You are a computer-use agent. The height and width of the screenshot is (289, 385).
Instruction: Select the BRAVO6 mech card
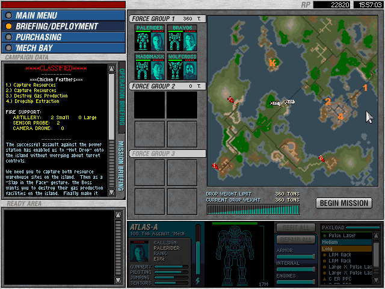click(182, 38)
